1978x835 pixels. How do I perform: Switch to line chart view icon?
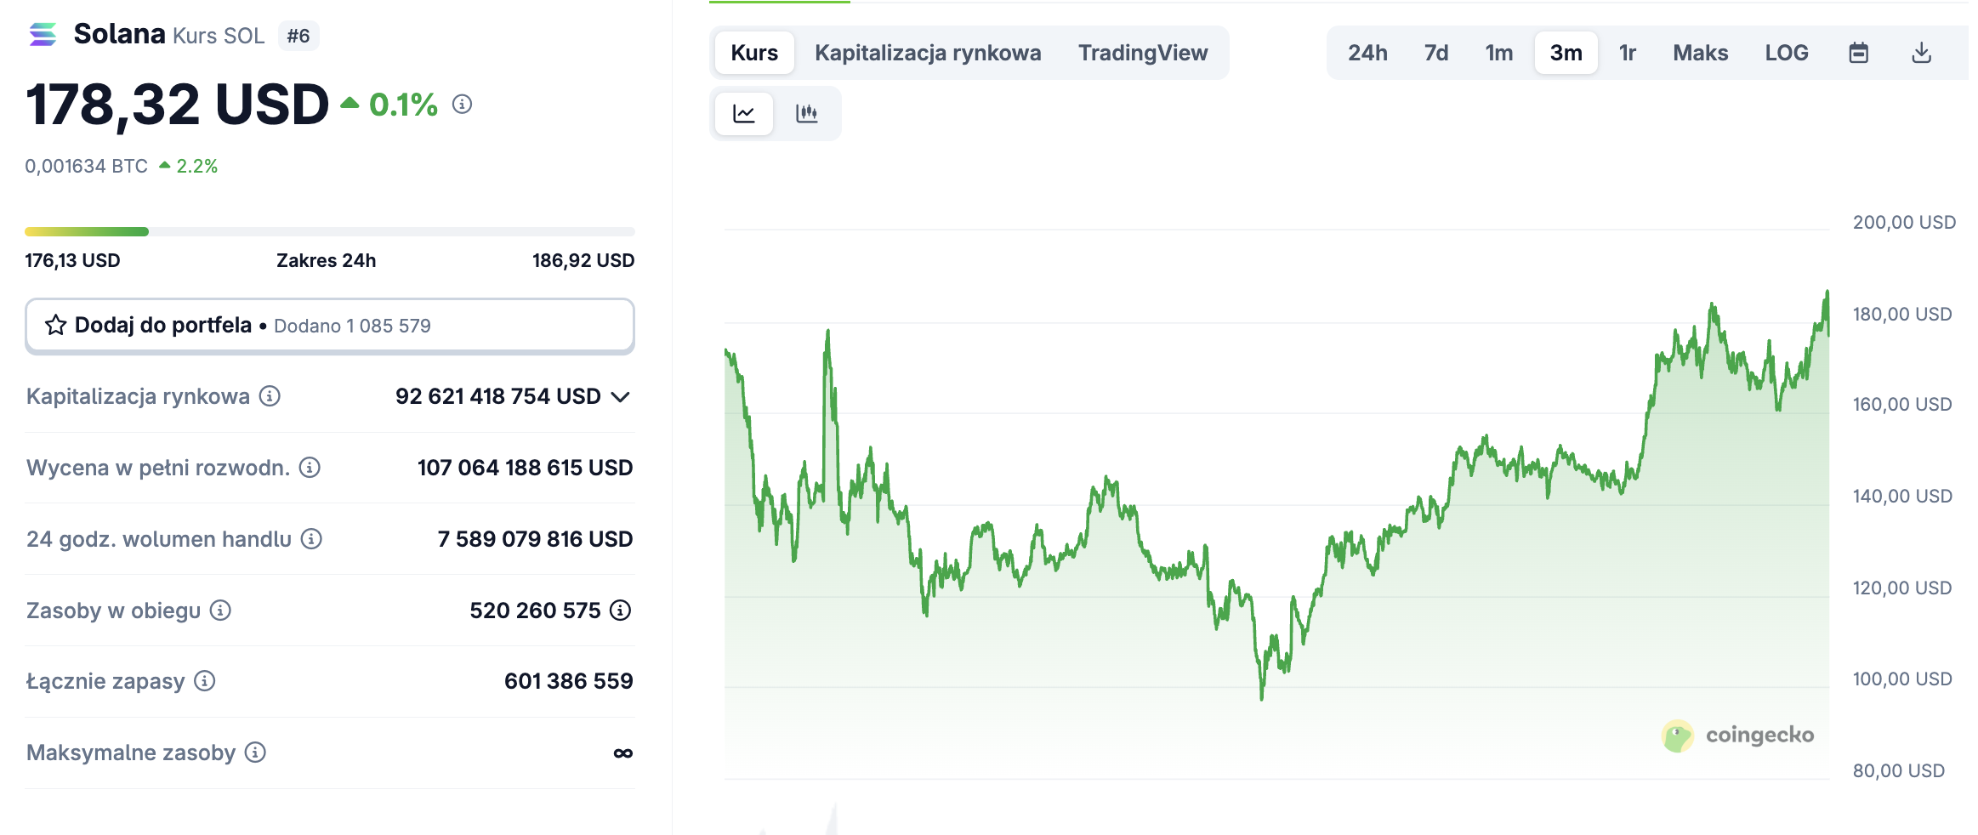click(x=744, y=114)
